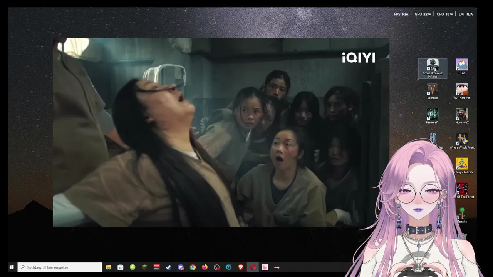Select the Torchlight Infinite desktop icon

pyautogui.click(x=462, y=166)
